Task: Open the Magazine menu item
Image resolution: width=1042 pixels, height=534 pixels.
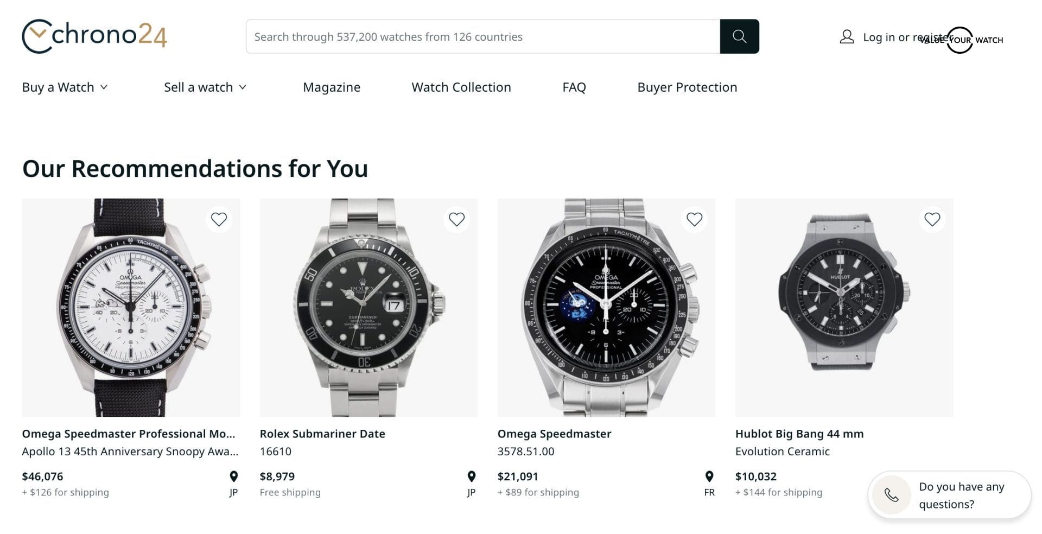Action: click(332, 87)
